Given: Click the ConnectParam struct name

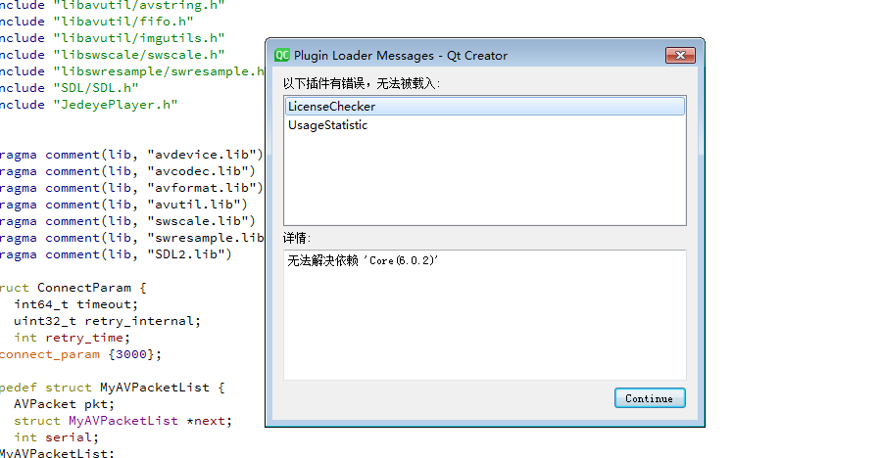Looking at the screenshot, I should click(x=84, y=288).
